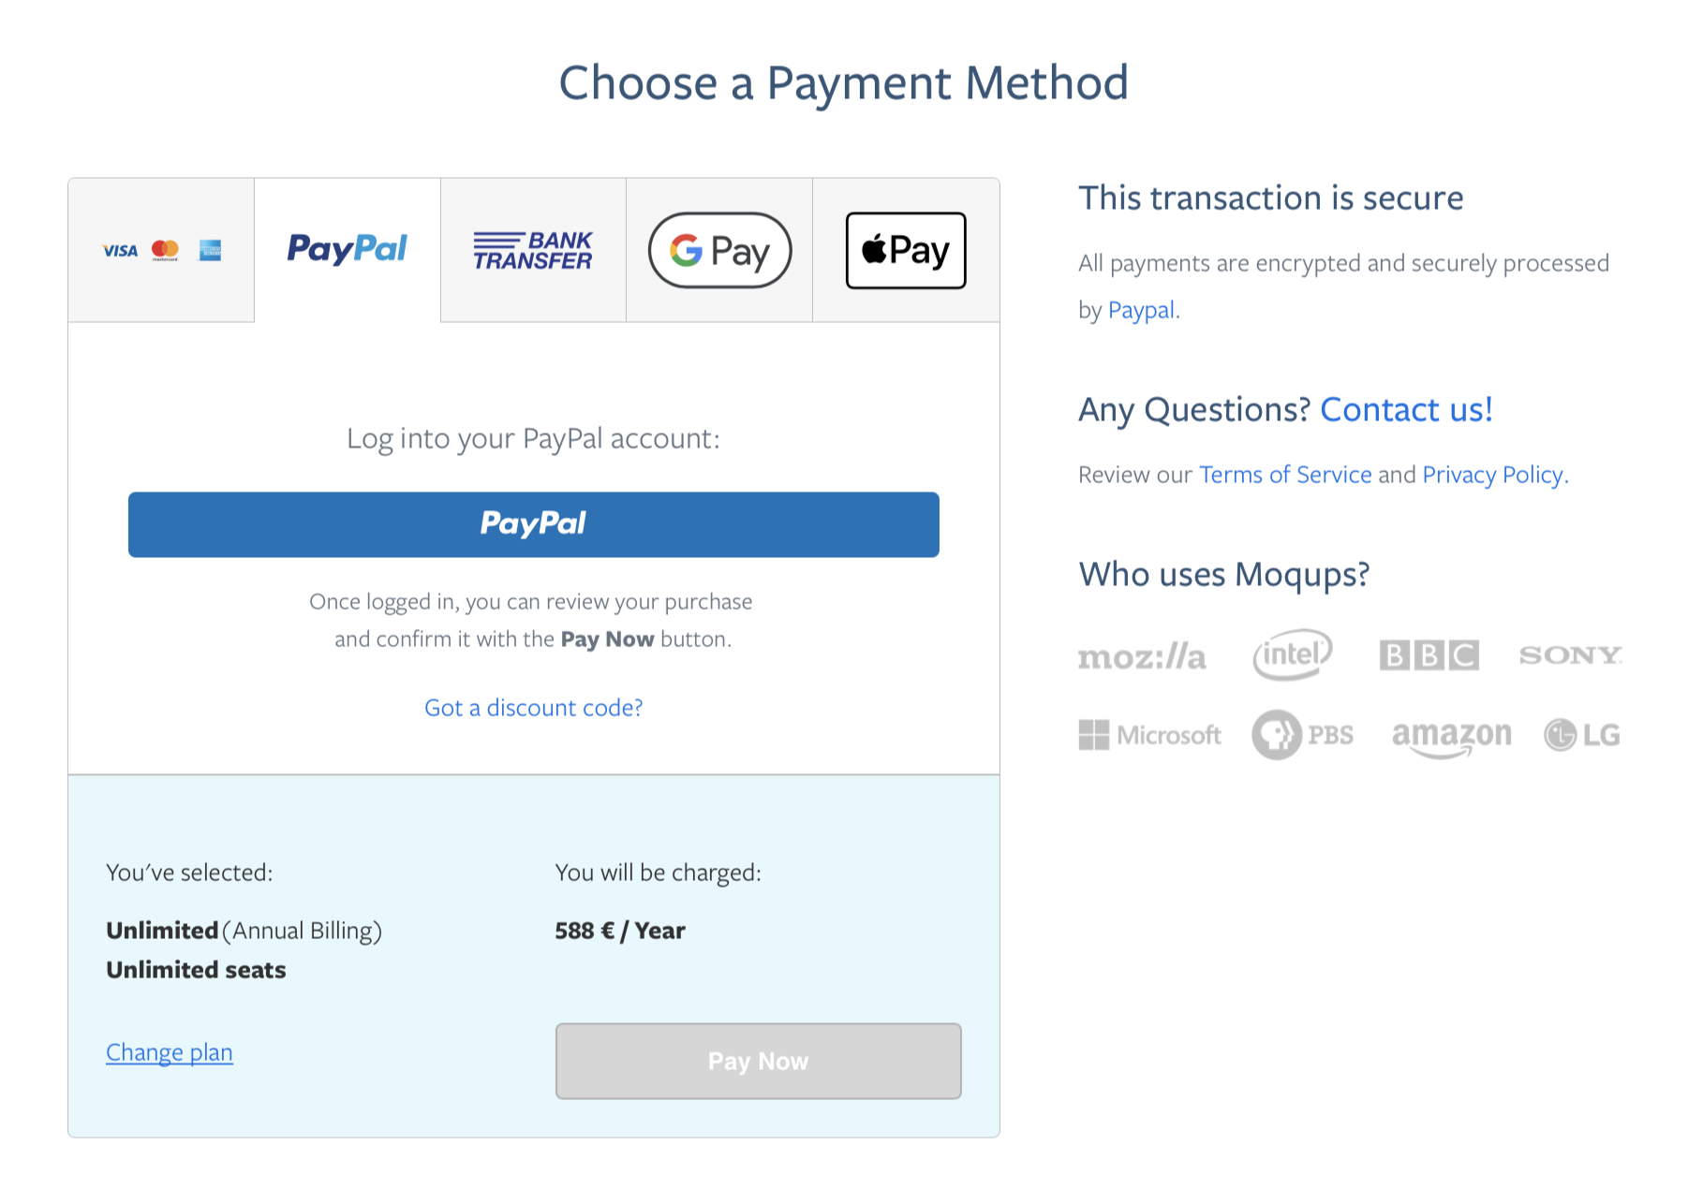Select the Visa card icon
The image size is (1688, 1204).
[x=119, y=250]
